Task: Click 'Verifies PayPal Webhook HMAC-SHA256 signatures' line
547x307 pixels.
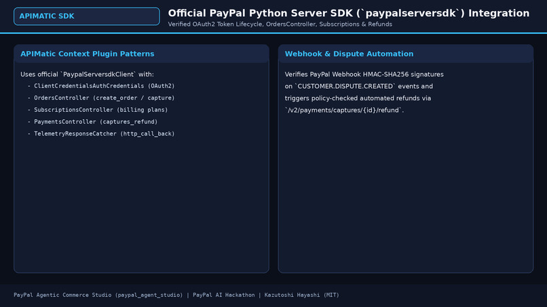Action: click(364, 75)
